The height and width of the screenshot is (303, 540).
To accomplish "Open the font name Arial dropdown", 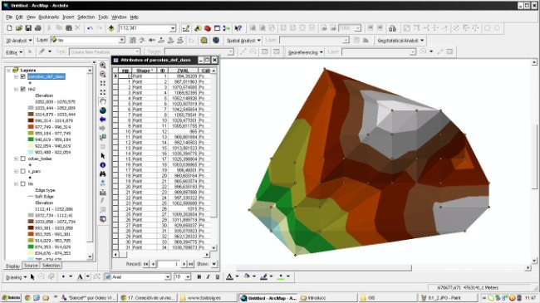I will click(x=167, y=276).
